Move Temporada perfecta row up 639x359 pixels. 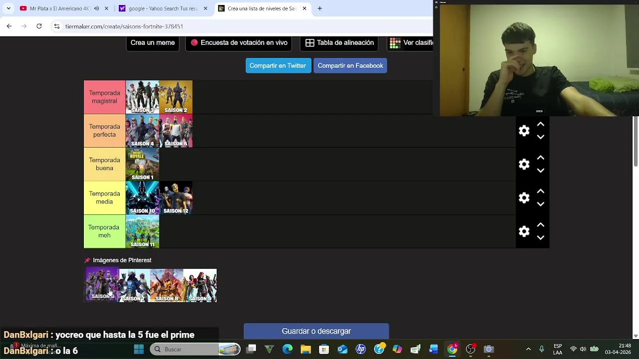(x=540, y=124)
